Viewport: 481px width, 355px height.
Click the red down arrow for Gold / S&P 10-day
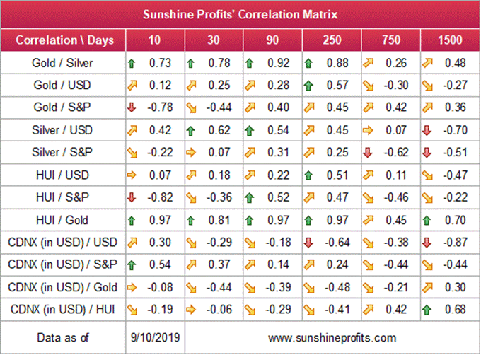[x=132, y=107]
